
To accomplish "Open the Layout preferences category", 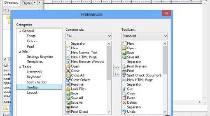I will (x=32, y=92).
